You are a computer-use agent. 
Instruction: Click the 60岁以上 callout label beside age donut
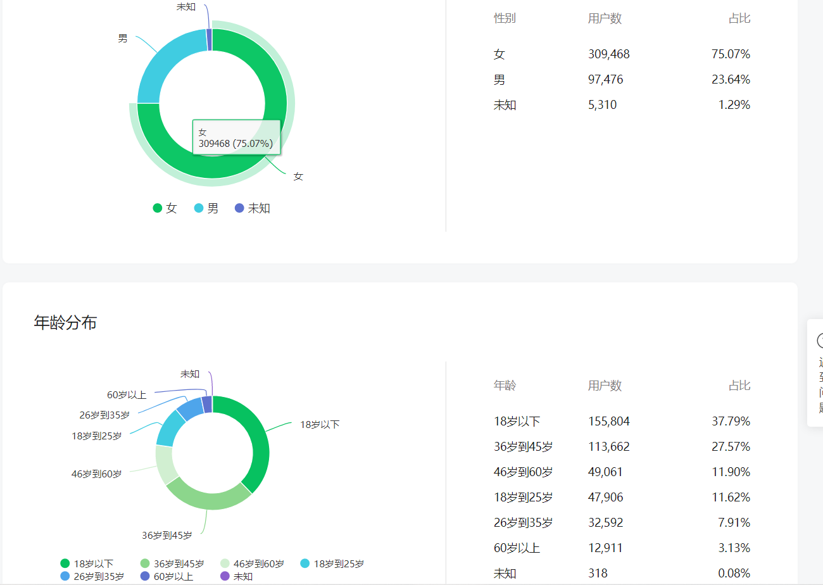(x=127, y=395)
